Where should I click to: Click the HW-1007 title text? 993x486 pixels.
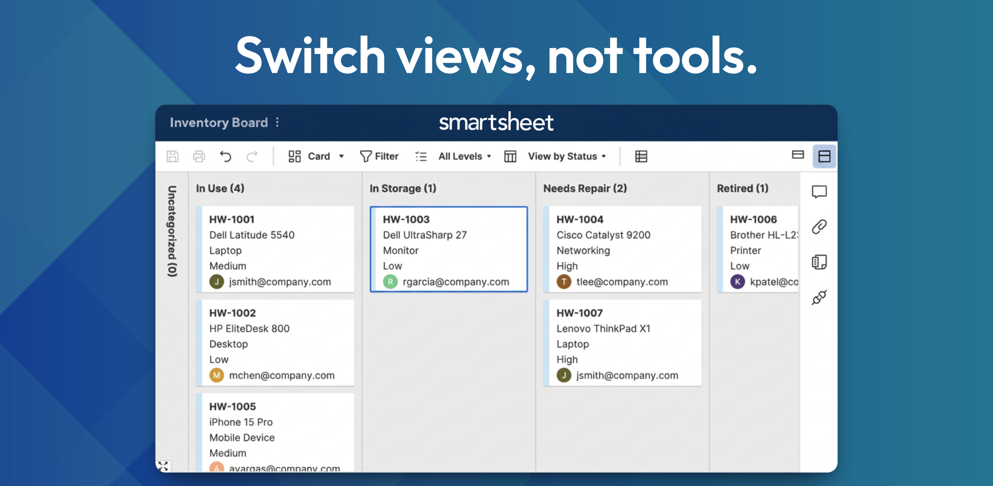click(x=580, y=313)
